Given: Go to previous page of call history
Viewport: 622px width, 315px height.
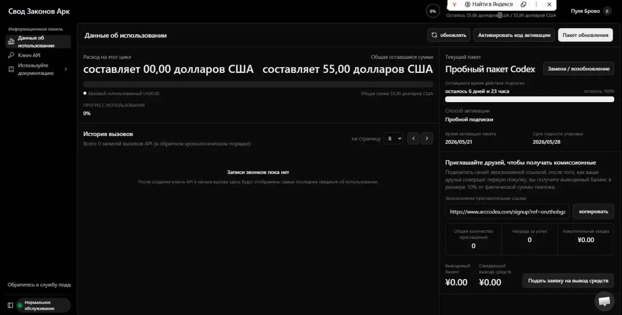Looking at the screenshot, I should point(414,139).
